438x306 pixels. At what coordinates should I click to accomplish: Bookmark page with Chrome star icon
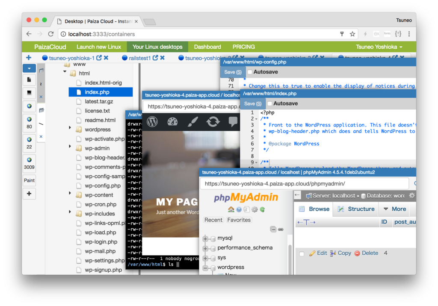tap(352, 34)
